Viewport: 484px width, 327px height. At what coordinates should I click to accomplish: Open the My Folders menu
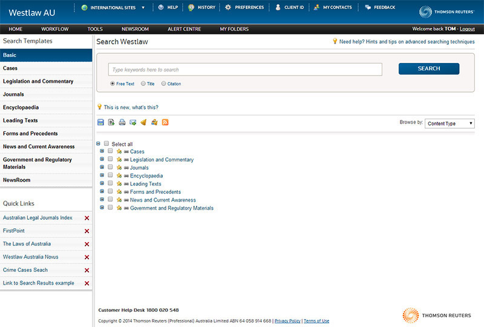pyautogui.click(x=234, y=29)
